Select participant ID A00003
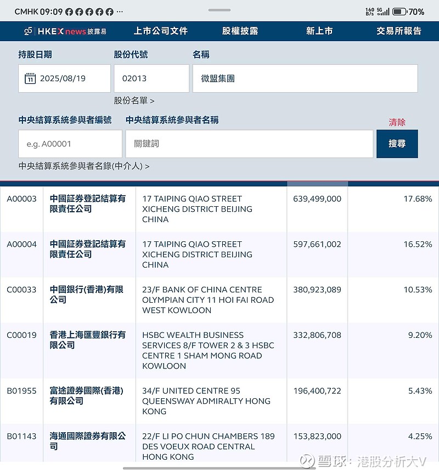Image resolution: width=439 pixels, height=475 pixels. (21, 199)
